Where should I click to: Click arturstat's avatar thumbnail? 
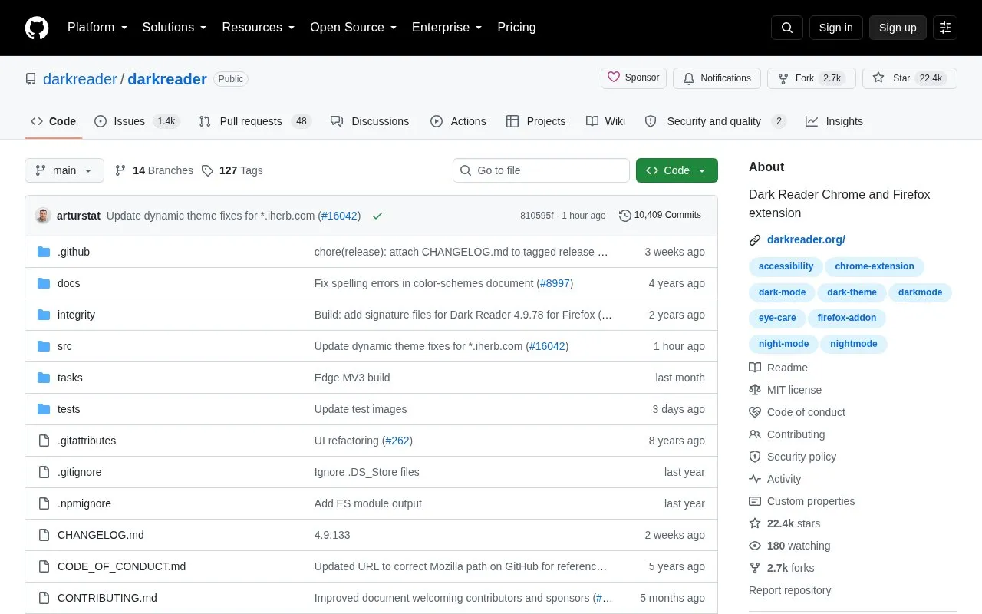[x=43, y=216]
